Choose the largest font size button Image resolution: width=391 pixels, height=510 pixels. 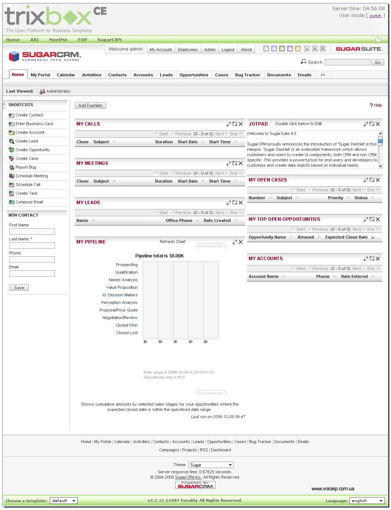point(323,49)
